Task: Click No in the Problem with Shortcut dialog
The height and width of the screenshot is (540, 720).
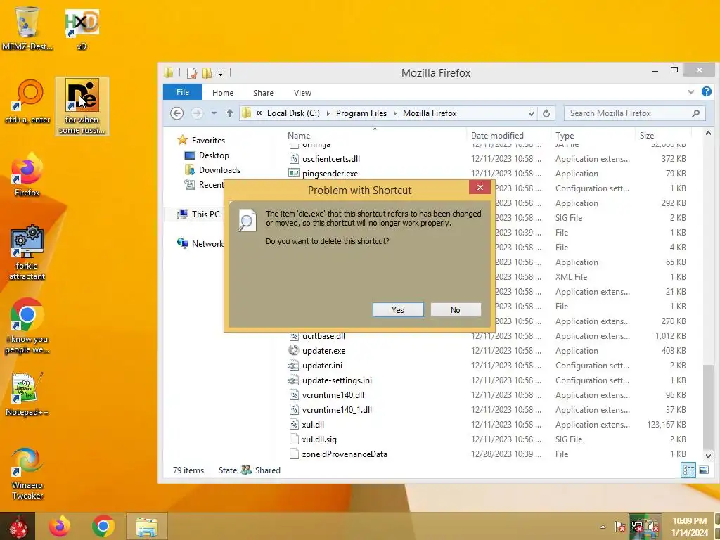Action: 456,310
